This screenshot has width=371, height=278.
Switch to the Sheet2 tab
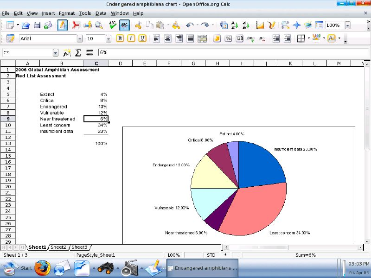point(58,247)
